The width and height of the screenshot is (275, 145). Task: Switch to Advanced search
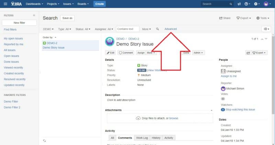point(170,29)
